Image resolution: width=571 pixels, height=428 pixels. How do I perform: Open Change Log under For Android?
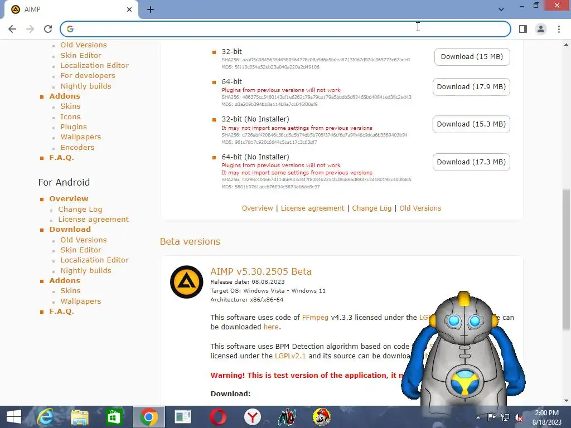80,210
